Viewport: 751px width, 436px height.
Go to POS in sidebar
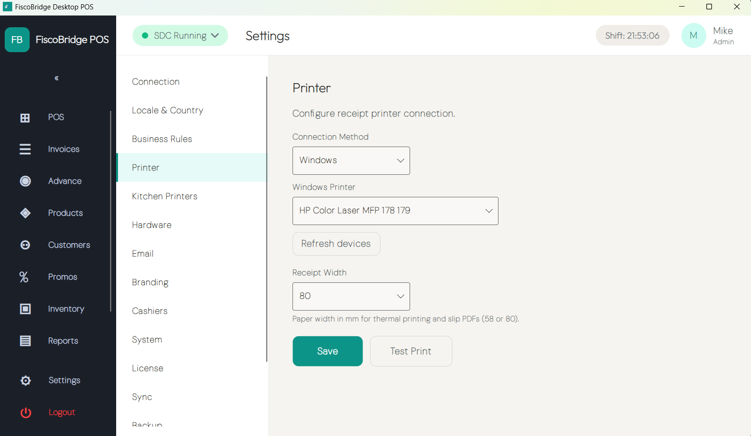pyautogui.click(x=56, y=117)
